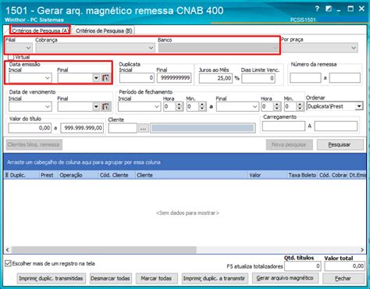Switch to Critérios de Pesquisa (B) tab

pos(104,30)
